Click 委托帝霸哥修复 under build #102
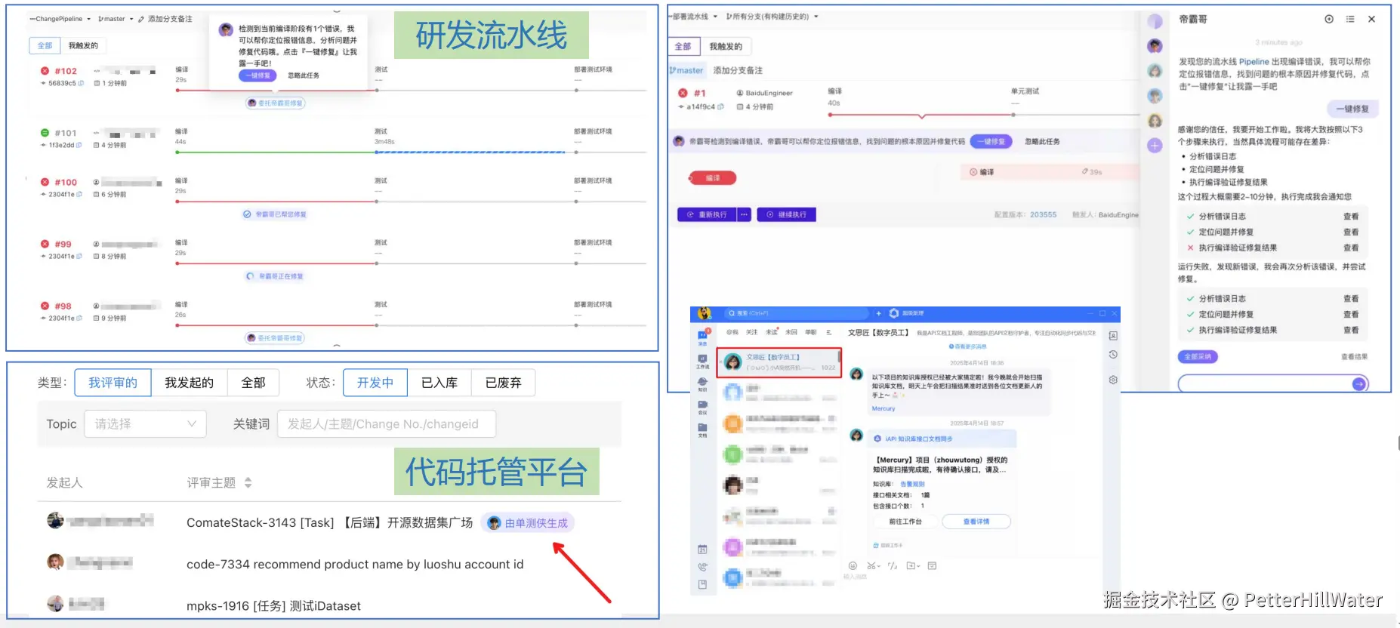 [x=276, y=103]
